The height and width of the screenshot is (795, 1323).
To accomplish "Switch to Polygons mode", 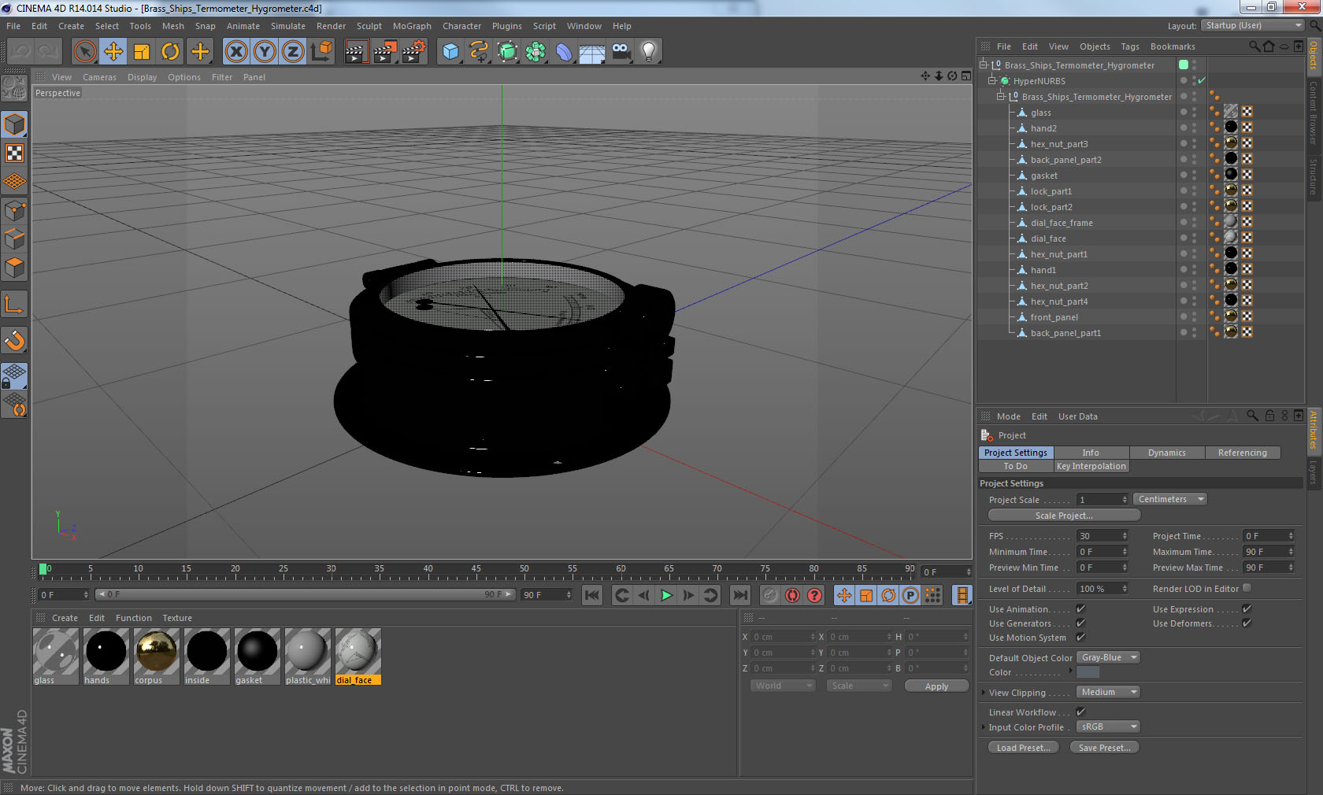I will tap(15, 268).
